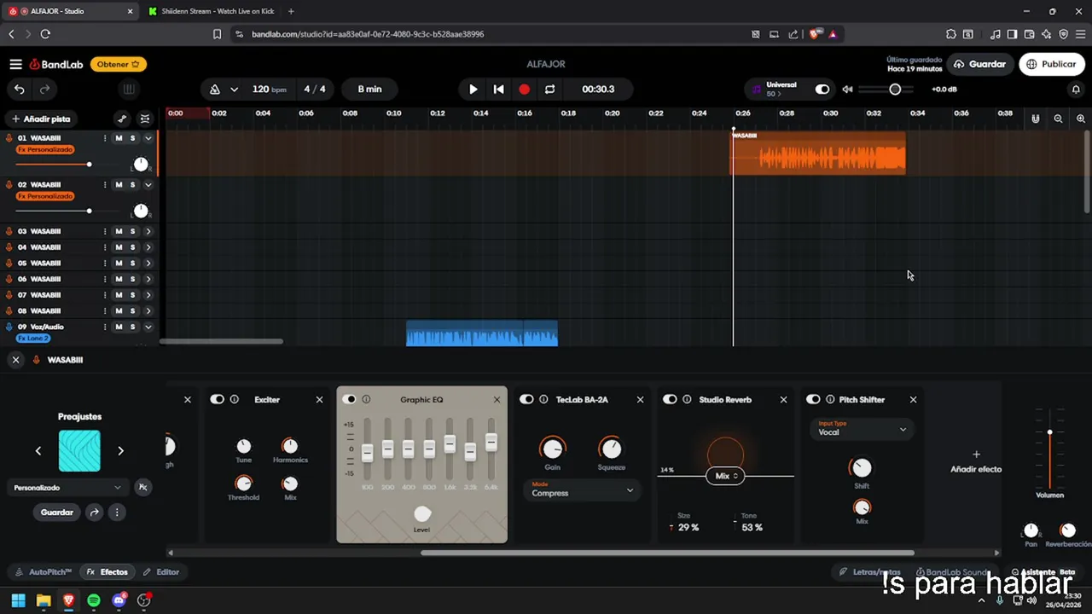Click the bypass effects Fx icon
Viewport: 1092px width, 614px height.
tap(143, 487)
